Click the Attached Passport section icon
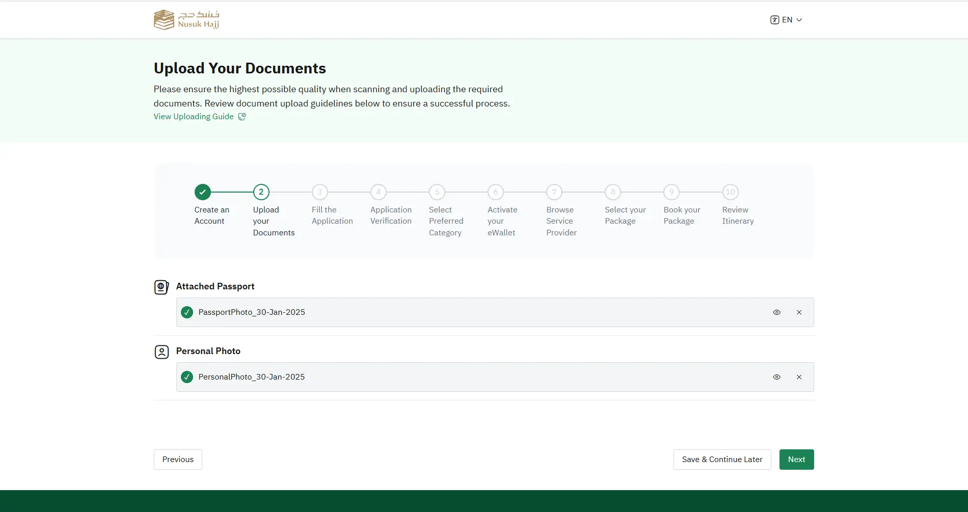968x512 pixels. 162,287
